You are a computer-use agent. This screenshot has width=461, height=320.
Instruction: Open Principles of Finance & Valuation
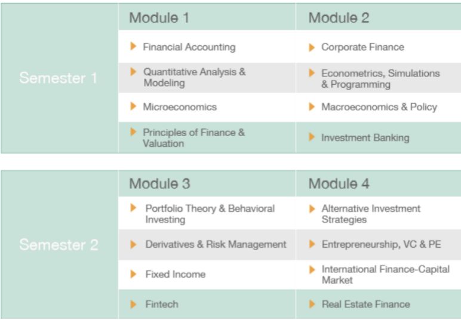193,138
